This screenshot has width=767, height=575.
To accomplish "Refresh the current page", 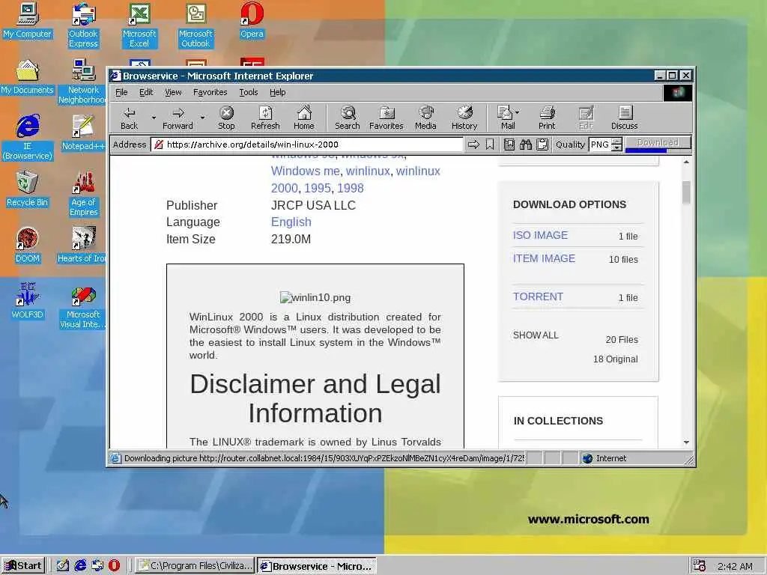I will click(x=265, y=118).
